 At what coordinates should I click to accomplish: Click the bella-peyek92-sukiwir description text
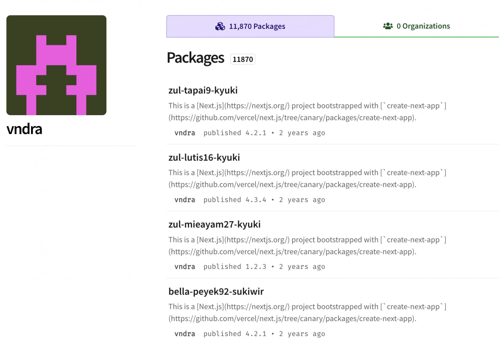[x=307, y=313]
